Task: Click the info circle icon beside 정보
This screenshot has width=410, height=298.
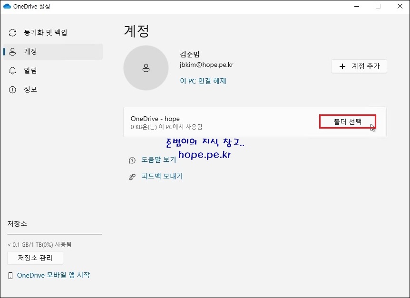Action: pyautogui.click(x=12, y=90)
